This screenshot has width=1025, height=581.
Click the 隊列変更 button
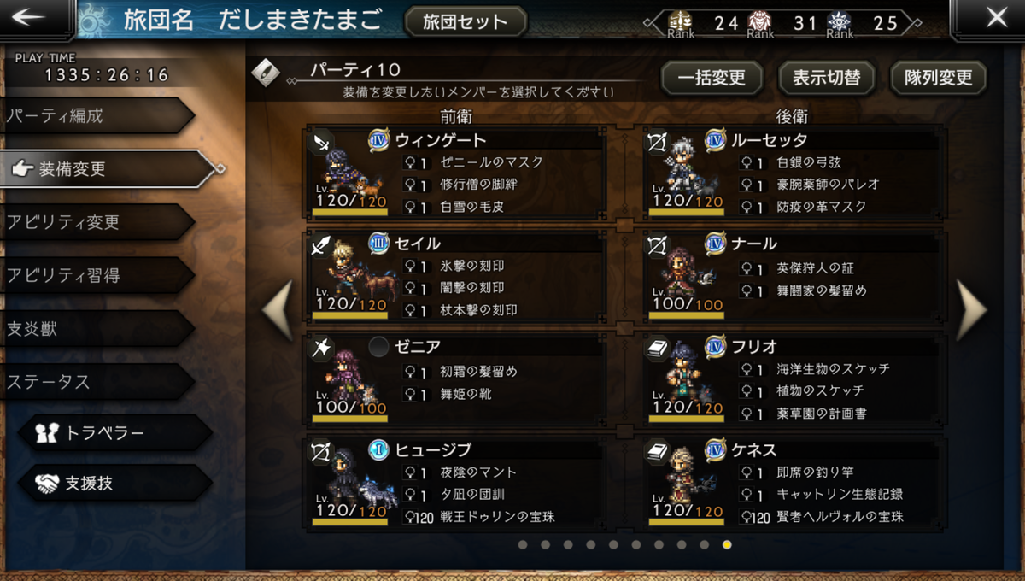pos(939,78)
